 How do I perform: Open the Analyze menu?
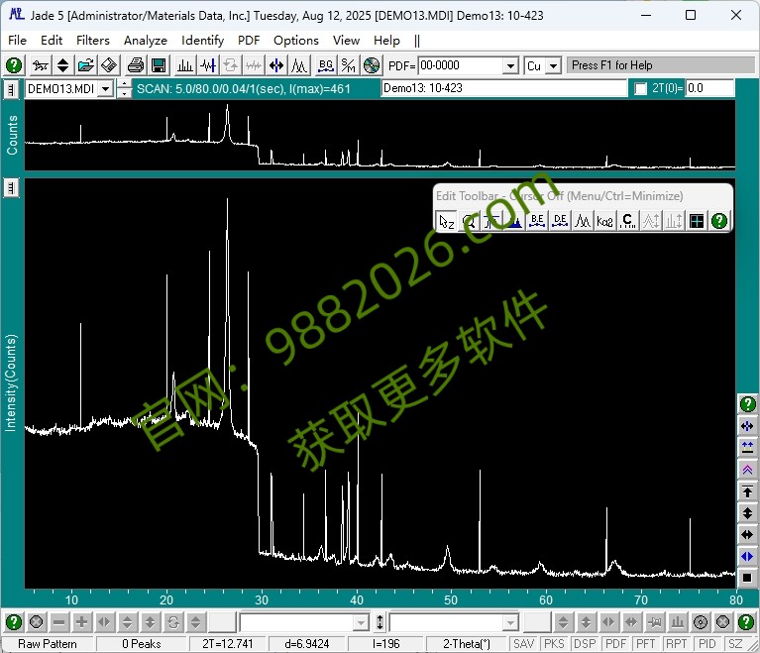[146, 41]
